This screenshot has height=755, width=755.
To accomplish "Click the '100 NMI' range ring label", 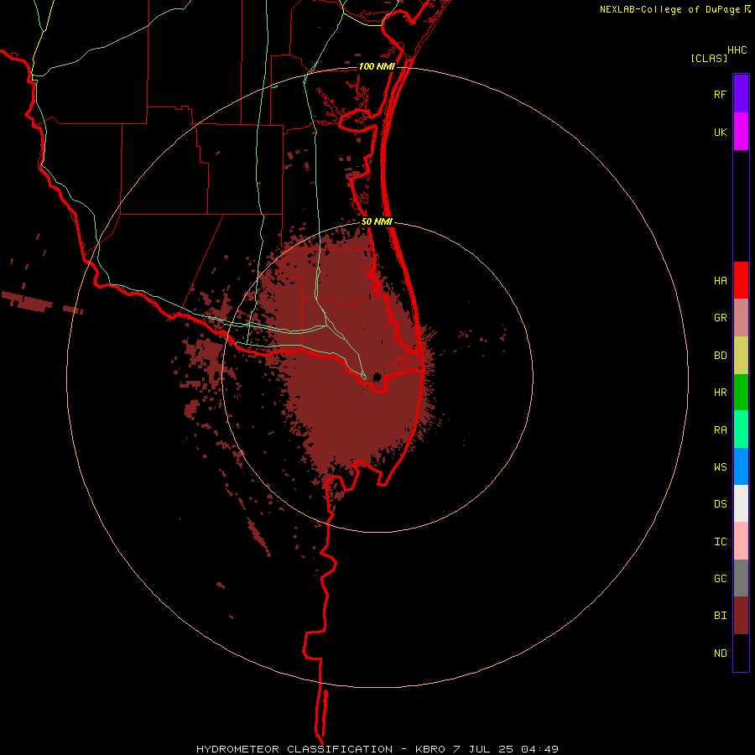I will point(377,66).
